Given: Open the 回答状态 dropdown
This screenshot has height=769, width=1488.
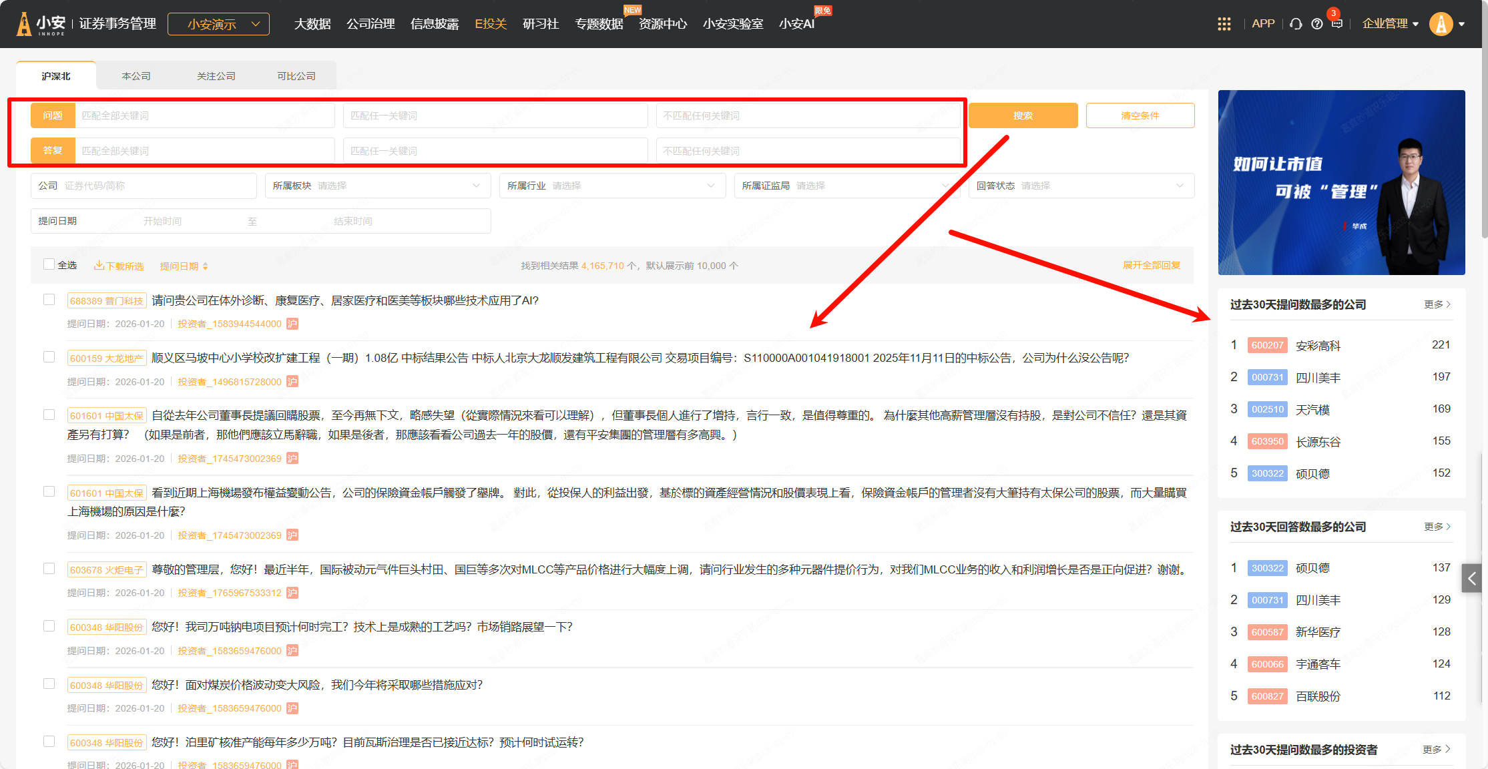Looking at the screenshot, I should 1081,186.
